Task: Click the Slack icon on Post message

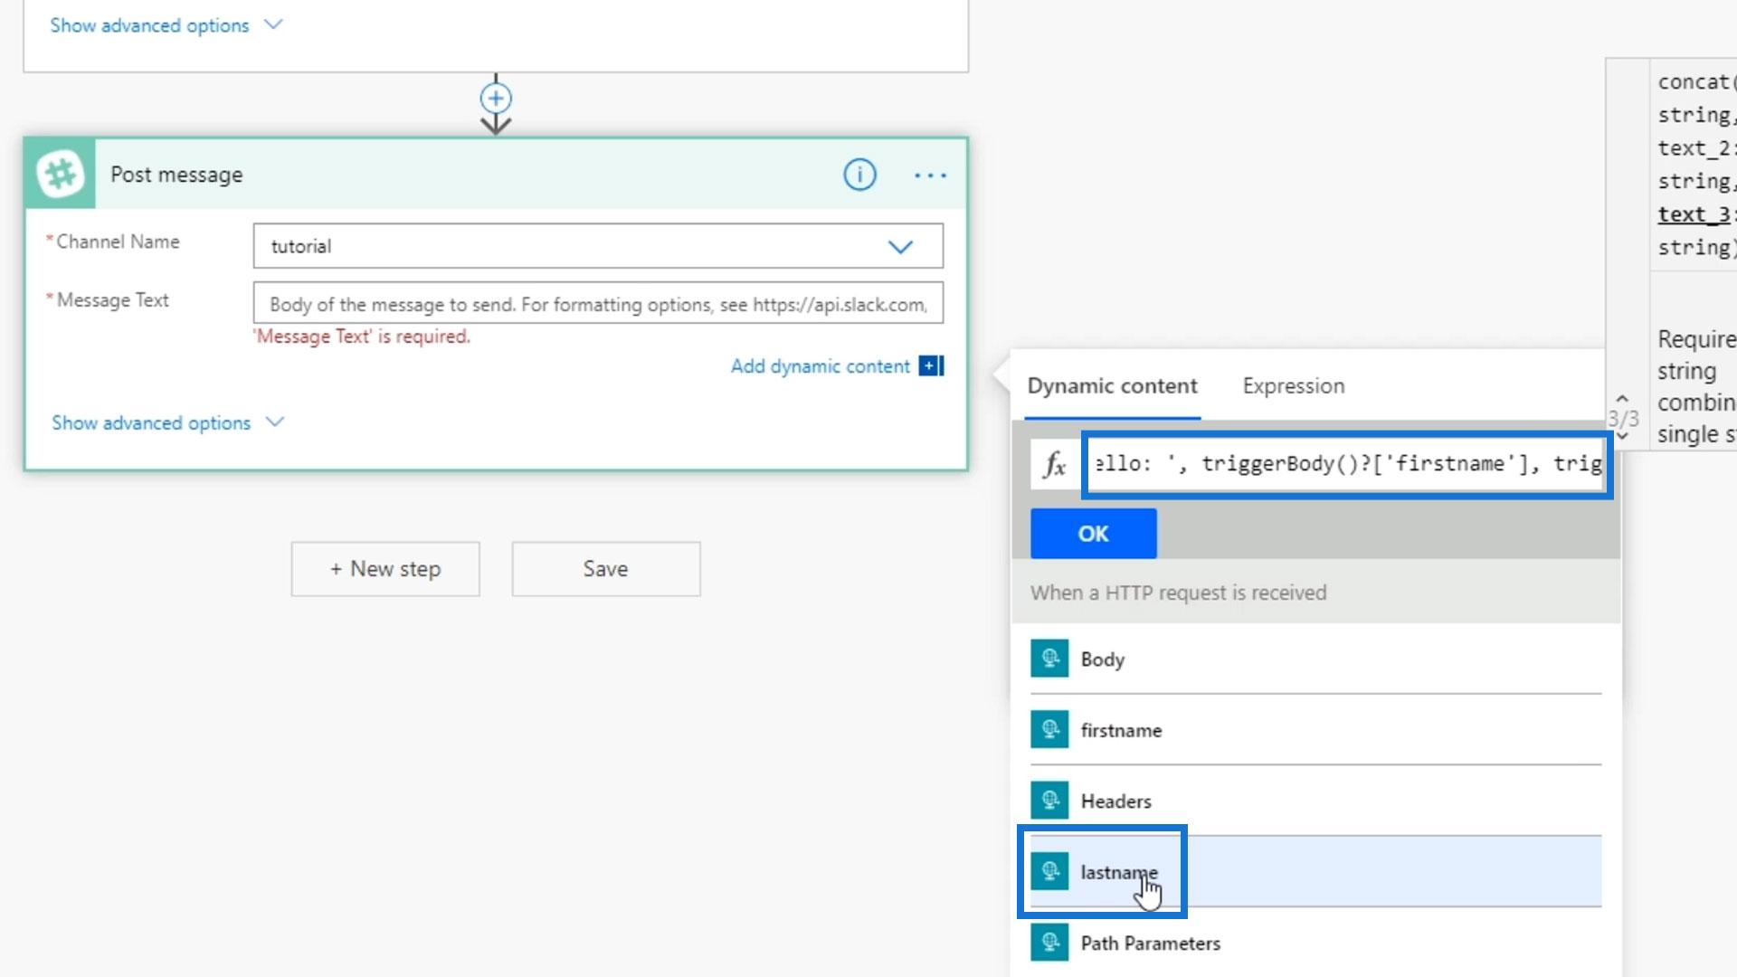Action: coord(61,174)
